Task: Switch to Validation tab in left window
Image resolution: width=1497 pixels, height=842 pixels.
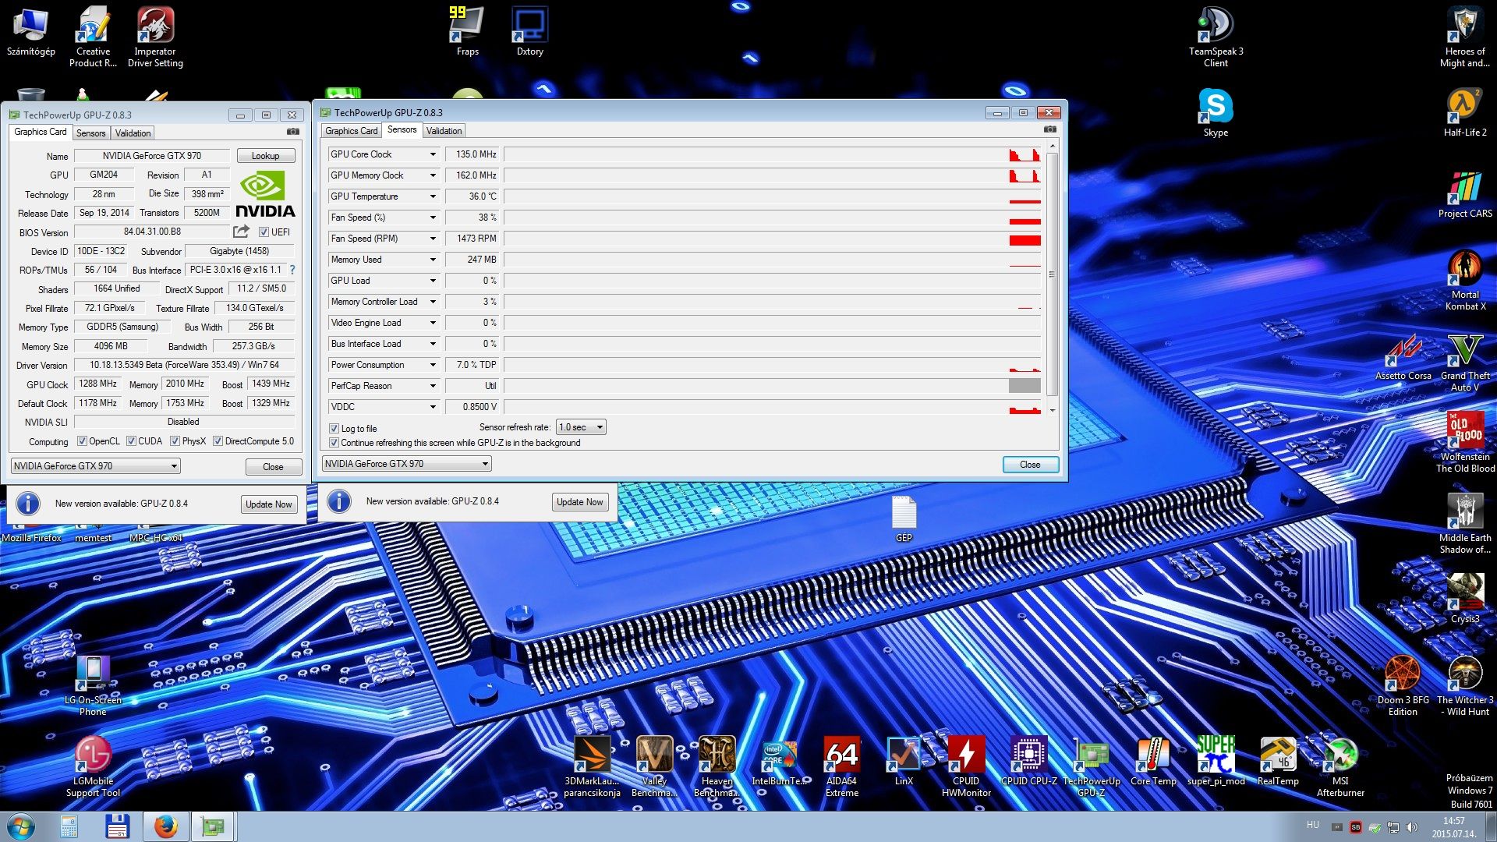Action: (x=133, y=133)
